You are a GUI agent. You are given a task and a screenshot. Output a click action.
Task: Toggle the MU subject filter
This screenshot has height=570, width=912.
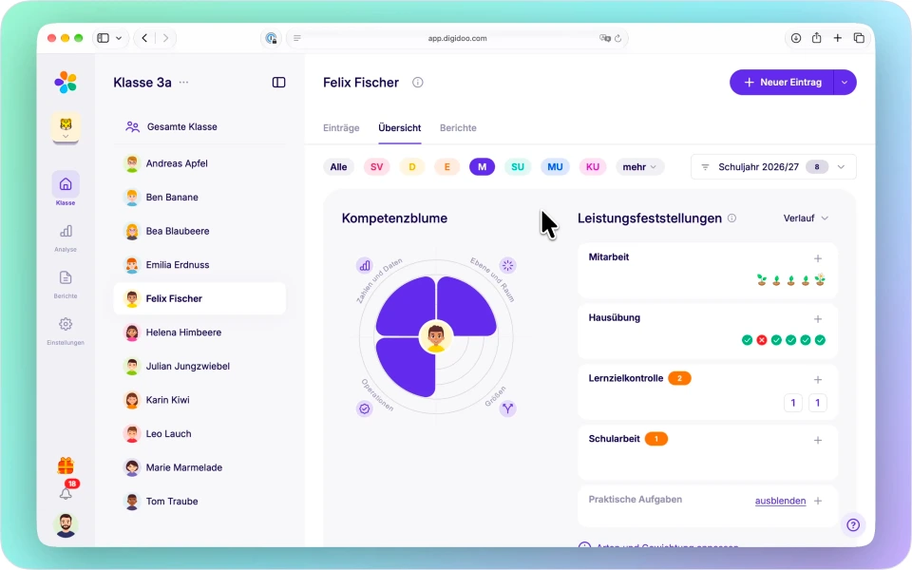coord(555,167)
